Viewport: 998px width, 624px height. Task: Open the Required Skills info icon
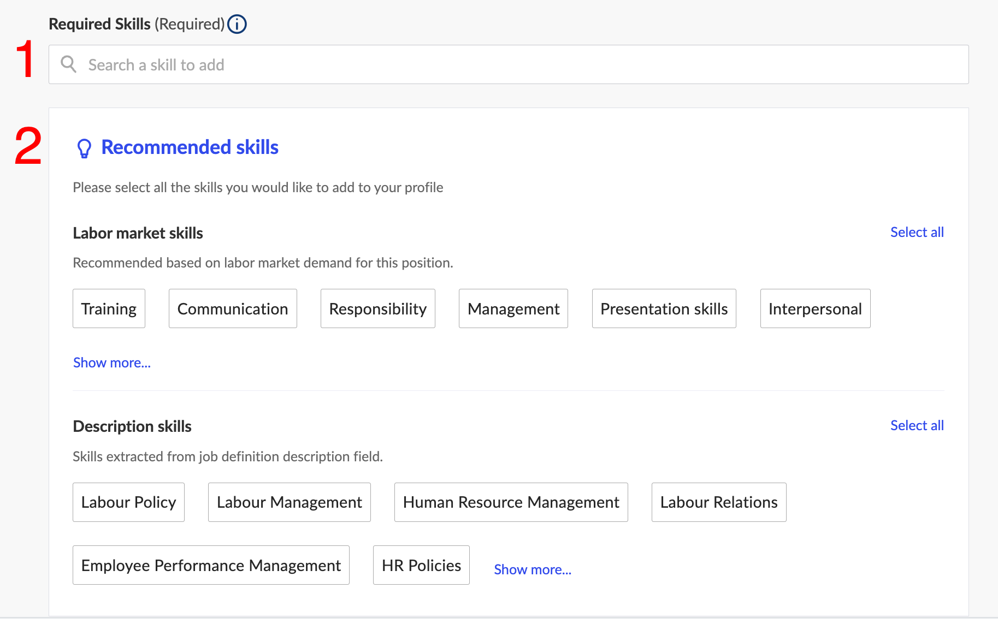click(237, 24)
